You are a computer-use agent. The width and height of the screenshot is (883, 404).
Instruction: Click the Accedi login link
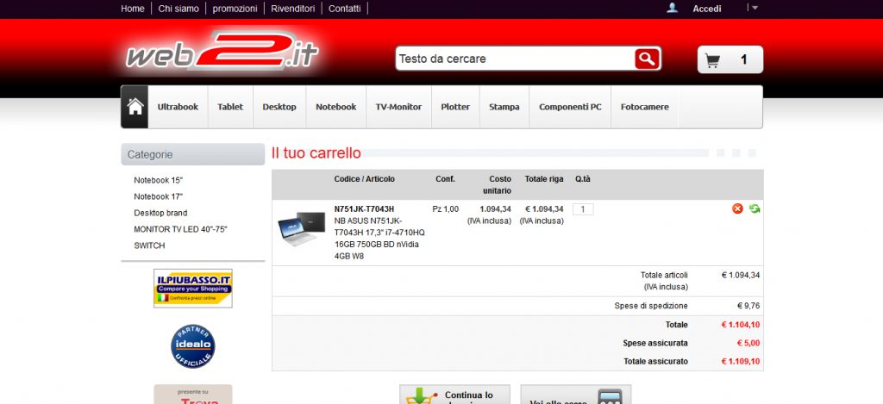(x=706, y=9)
